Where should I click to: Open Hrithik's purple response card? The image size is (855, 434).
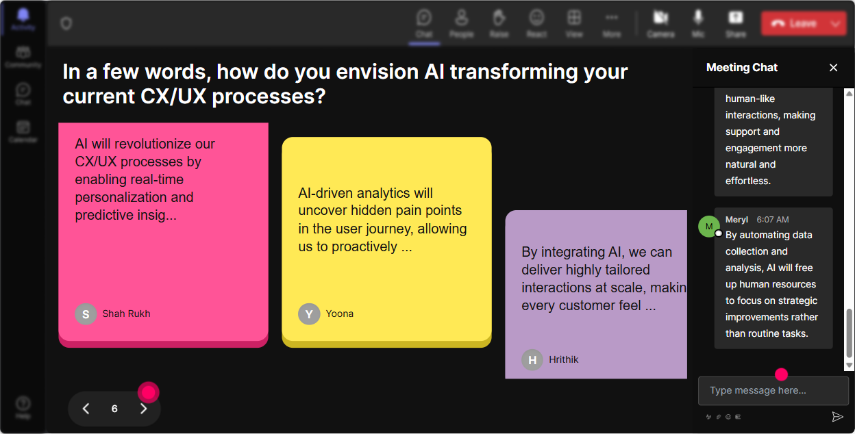596,294
